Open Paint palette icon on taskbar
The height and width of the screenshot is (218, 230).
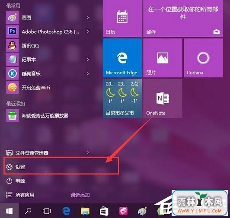click(x=142, y=211)
